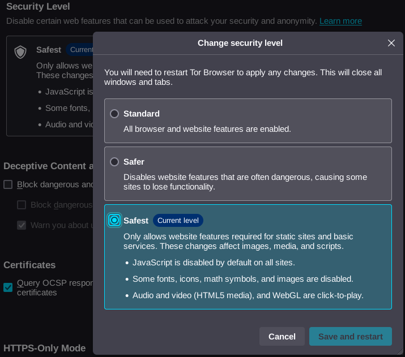Select the Safest security level radio
This screenshot has width=405, height=357.
click(x=114, y=220)
